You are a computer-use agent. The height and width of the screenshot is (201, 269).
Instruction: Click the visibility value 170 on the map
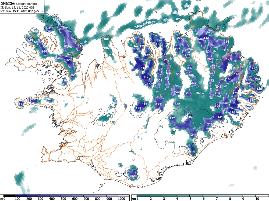165,60
